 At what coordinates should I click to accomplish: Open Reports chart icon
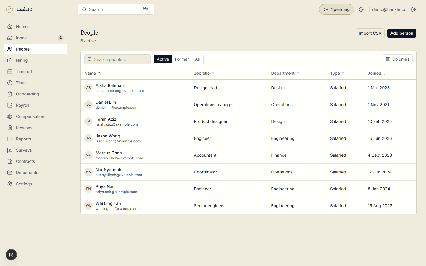click(x=10, y=139)
